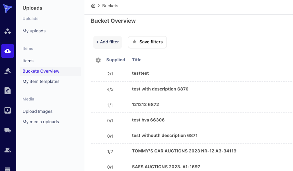293x171 pixels.
Task: Open the users group sidebar icon
Action: pyautogui.click(x=8, y=150)
